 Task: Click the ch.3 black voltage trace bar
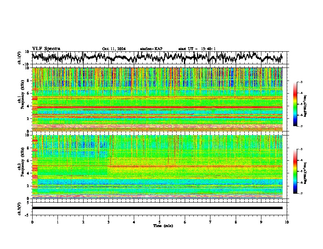point(157,208)
